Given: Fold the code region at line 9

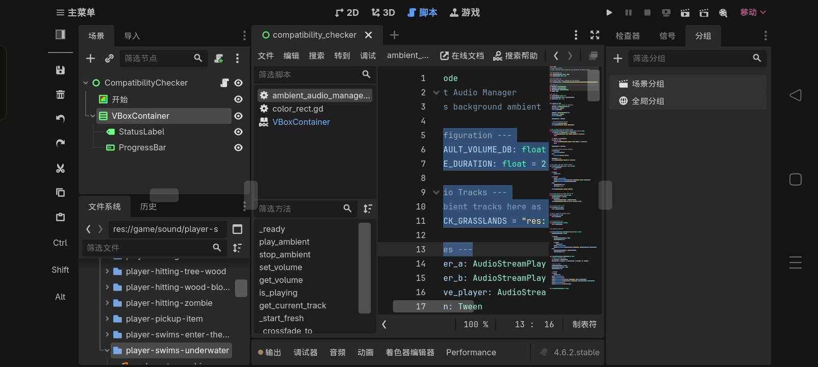Looking at the screenshot, I should click(x=436, y=192).
